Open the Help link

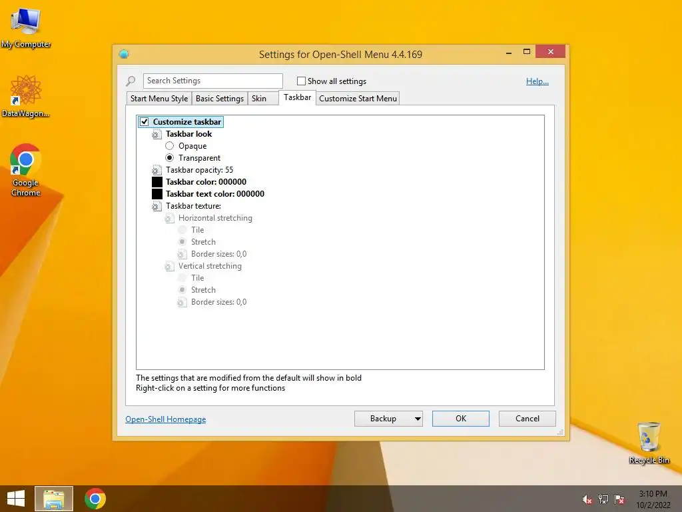[537, 81]
